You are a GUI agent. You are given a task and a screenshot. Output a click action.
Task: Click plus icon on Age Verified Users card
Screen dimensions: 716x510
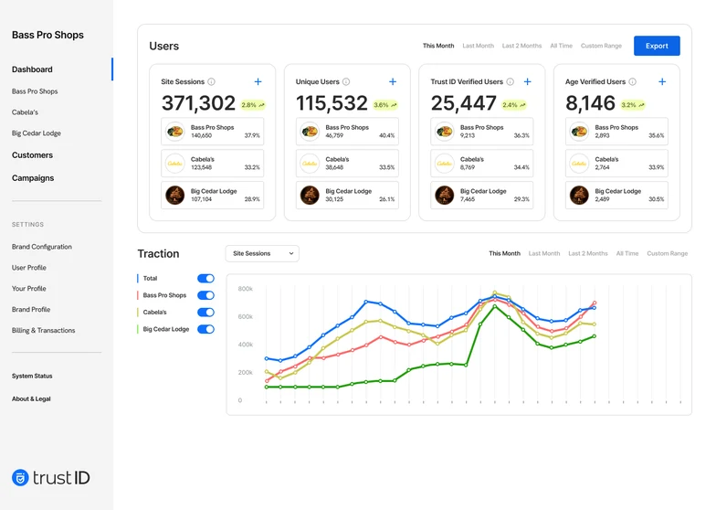[662, 82]
